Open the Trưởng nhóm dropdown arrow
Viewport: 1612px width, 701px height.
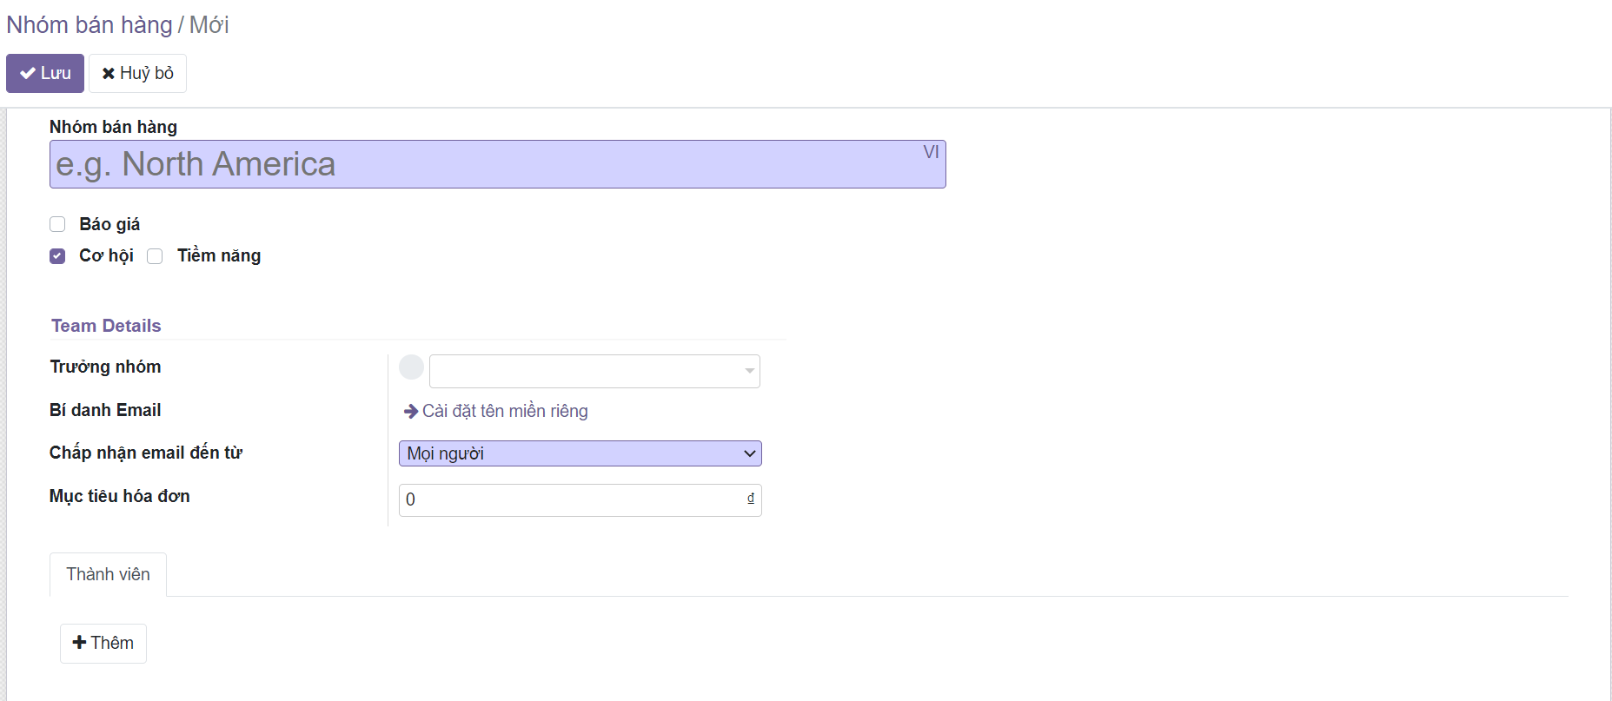click(749, 372)
